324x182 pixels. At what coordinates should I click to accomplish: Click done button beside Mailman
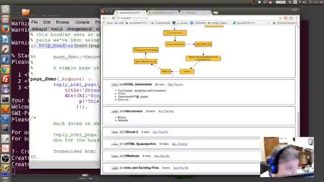[114, 156]
